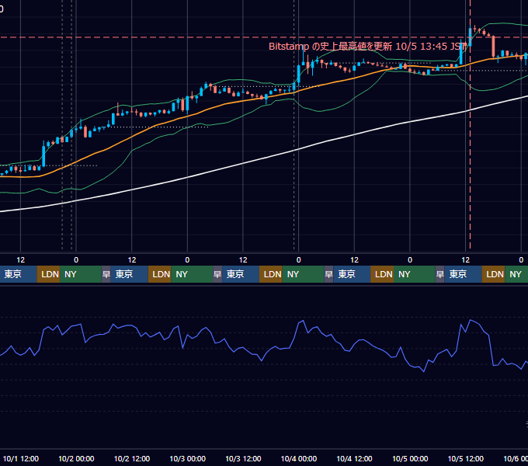
Task: Click the 10/2 12:00 date label
Action: click(132, 458)
